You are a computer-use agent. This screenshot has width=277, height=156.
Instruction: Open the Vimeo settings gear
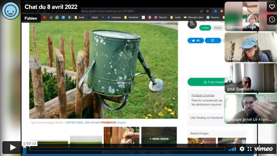242,149
